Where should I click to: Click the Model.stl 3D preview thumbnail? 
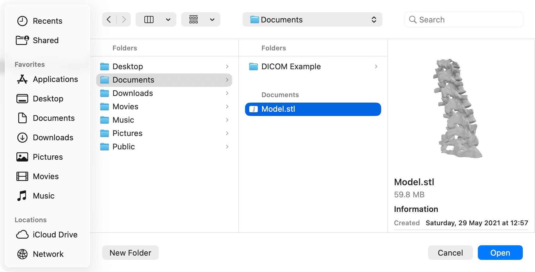click(458, 108)
